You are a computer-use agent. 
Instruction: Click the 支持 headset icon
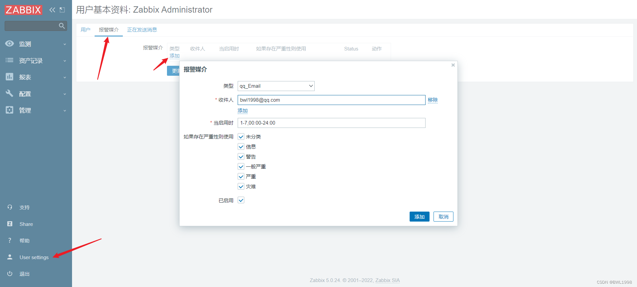pyautogui.click(x=10, y=207)
